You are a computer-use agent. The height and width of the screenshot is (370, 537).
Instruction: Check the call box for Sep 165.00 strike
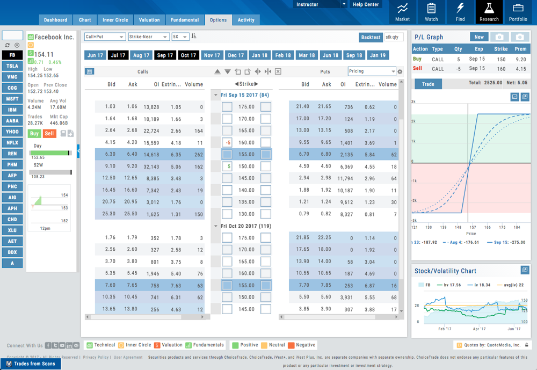click(x=227, y=130)
